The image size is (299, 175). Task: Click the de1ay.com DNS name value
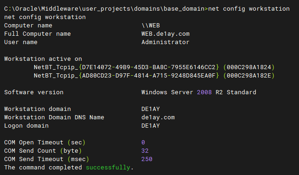click(158, 117)
